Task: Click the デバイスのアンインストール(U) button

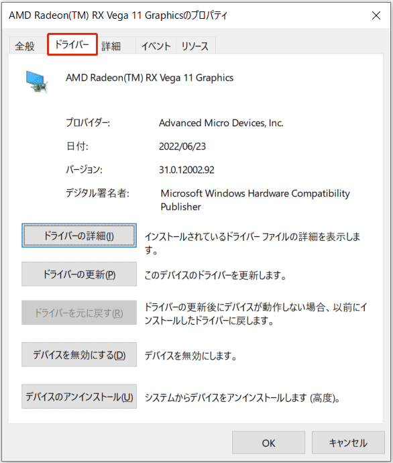Action: (x=79, y=397)
